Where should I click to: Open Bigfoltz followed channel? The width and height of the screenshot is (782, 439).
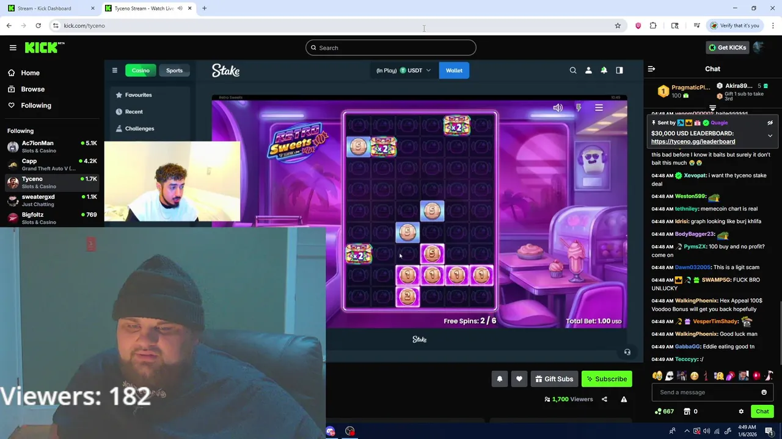click(x=52, y=218)
